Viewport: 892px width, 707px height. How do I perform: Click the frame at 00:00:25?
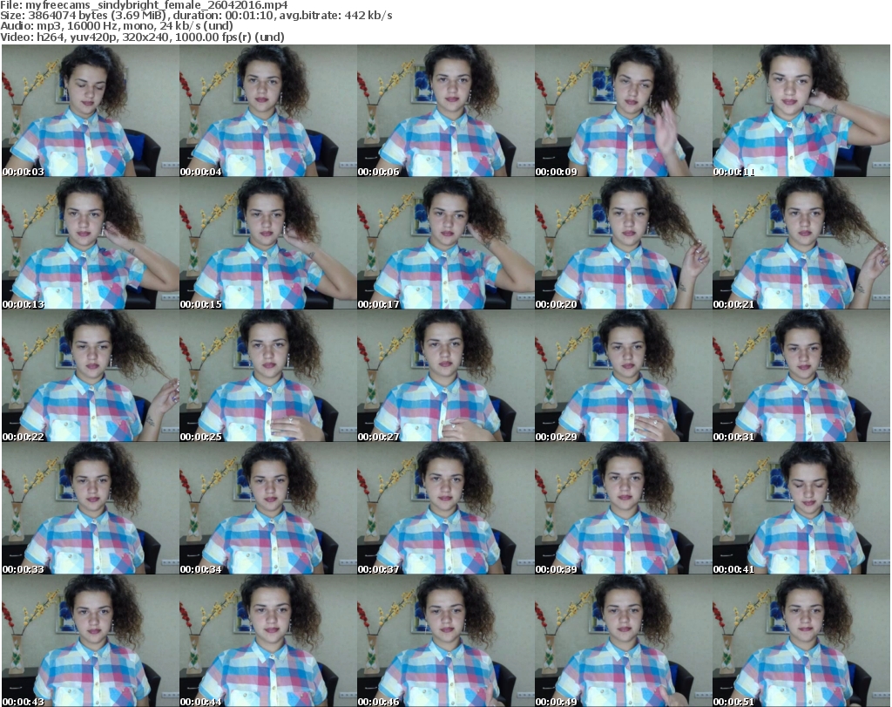(268, 377)
